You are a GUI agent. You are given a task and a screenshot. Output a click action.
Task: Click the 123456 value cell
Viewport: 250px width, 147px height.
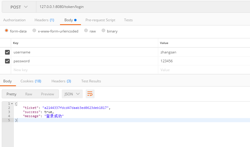[204, 61]
